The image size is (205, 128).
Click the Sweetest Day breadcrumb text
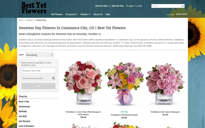pyautogui.click(x=41, y=20)
